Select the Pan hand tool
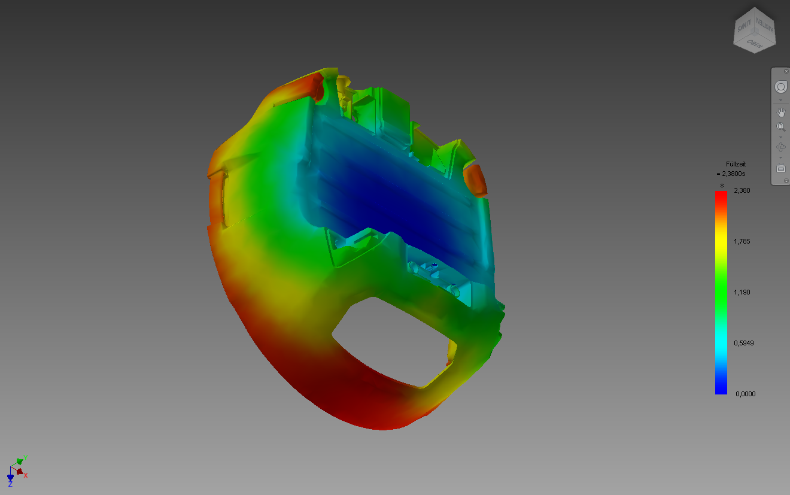This screenshot has width=790, height=495. [x=780, y=112]
